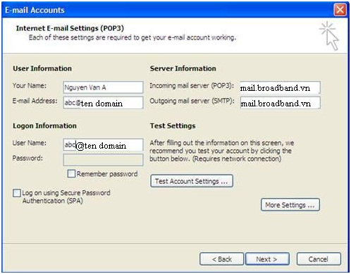Enable the Remember password checkbox
Image resolution: width=351 pixels, height=274 pixels.
[71, 174]
